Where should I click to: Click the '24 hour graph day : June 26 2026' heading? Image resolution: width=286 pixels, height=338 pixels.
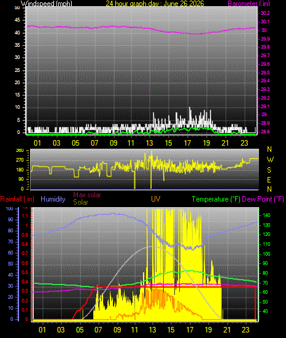click(155, 4)
